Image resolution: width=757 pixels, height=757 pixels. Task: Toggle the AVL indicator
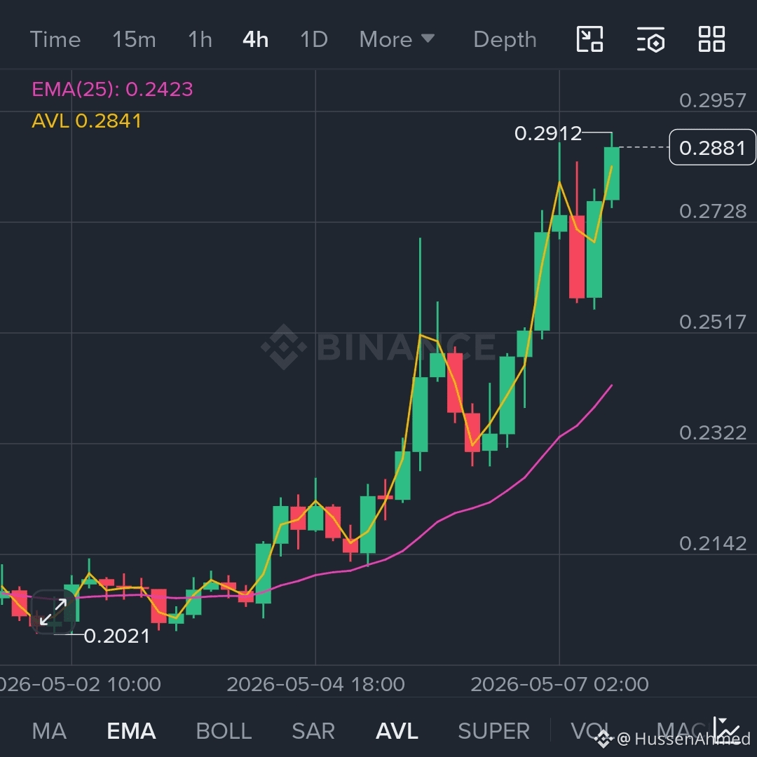click(397, 731)
